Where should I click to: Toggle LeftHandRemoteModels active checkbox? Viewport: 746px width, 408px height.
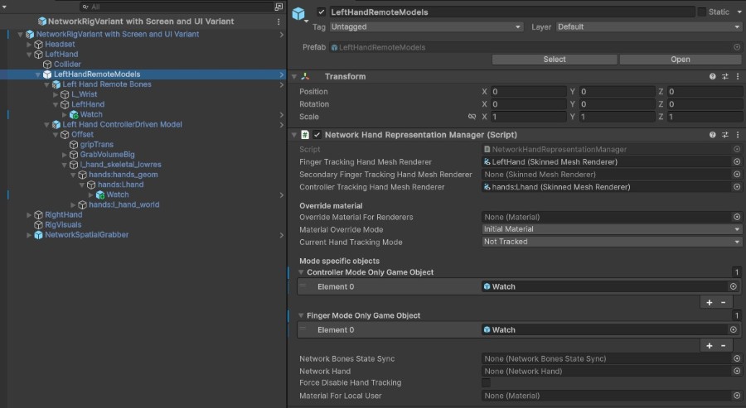322,12
